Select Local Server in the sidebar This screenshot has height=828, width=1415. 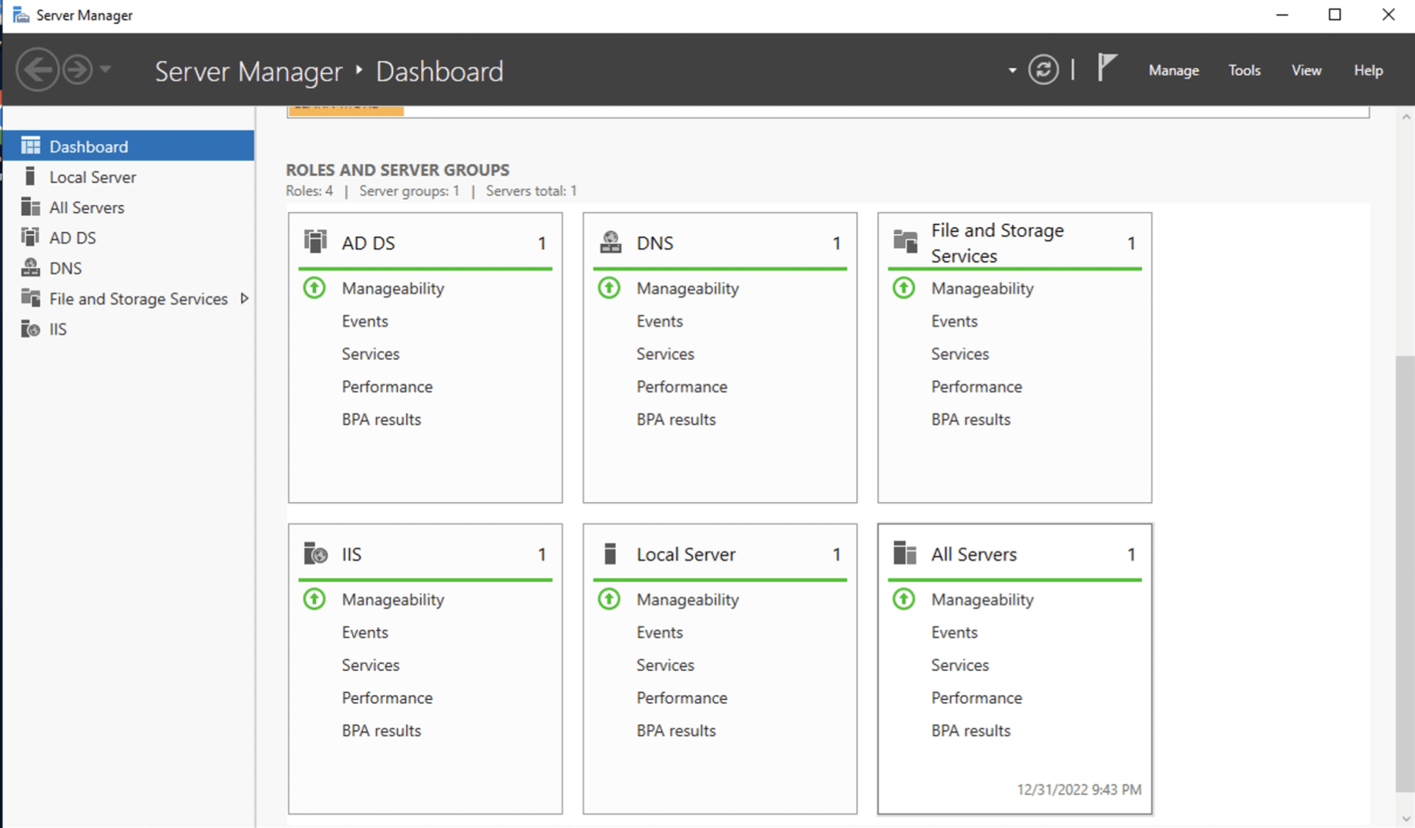pos(92,177)
